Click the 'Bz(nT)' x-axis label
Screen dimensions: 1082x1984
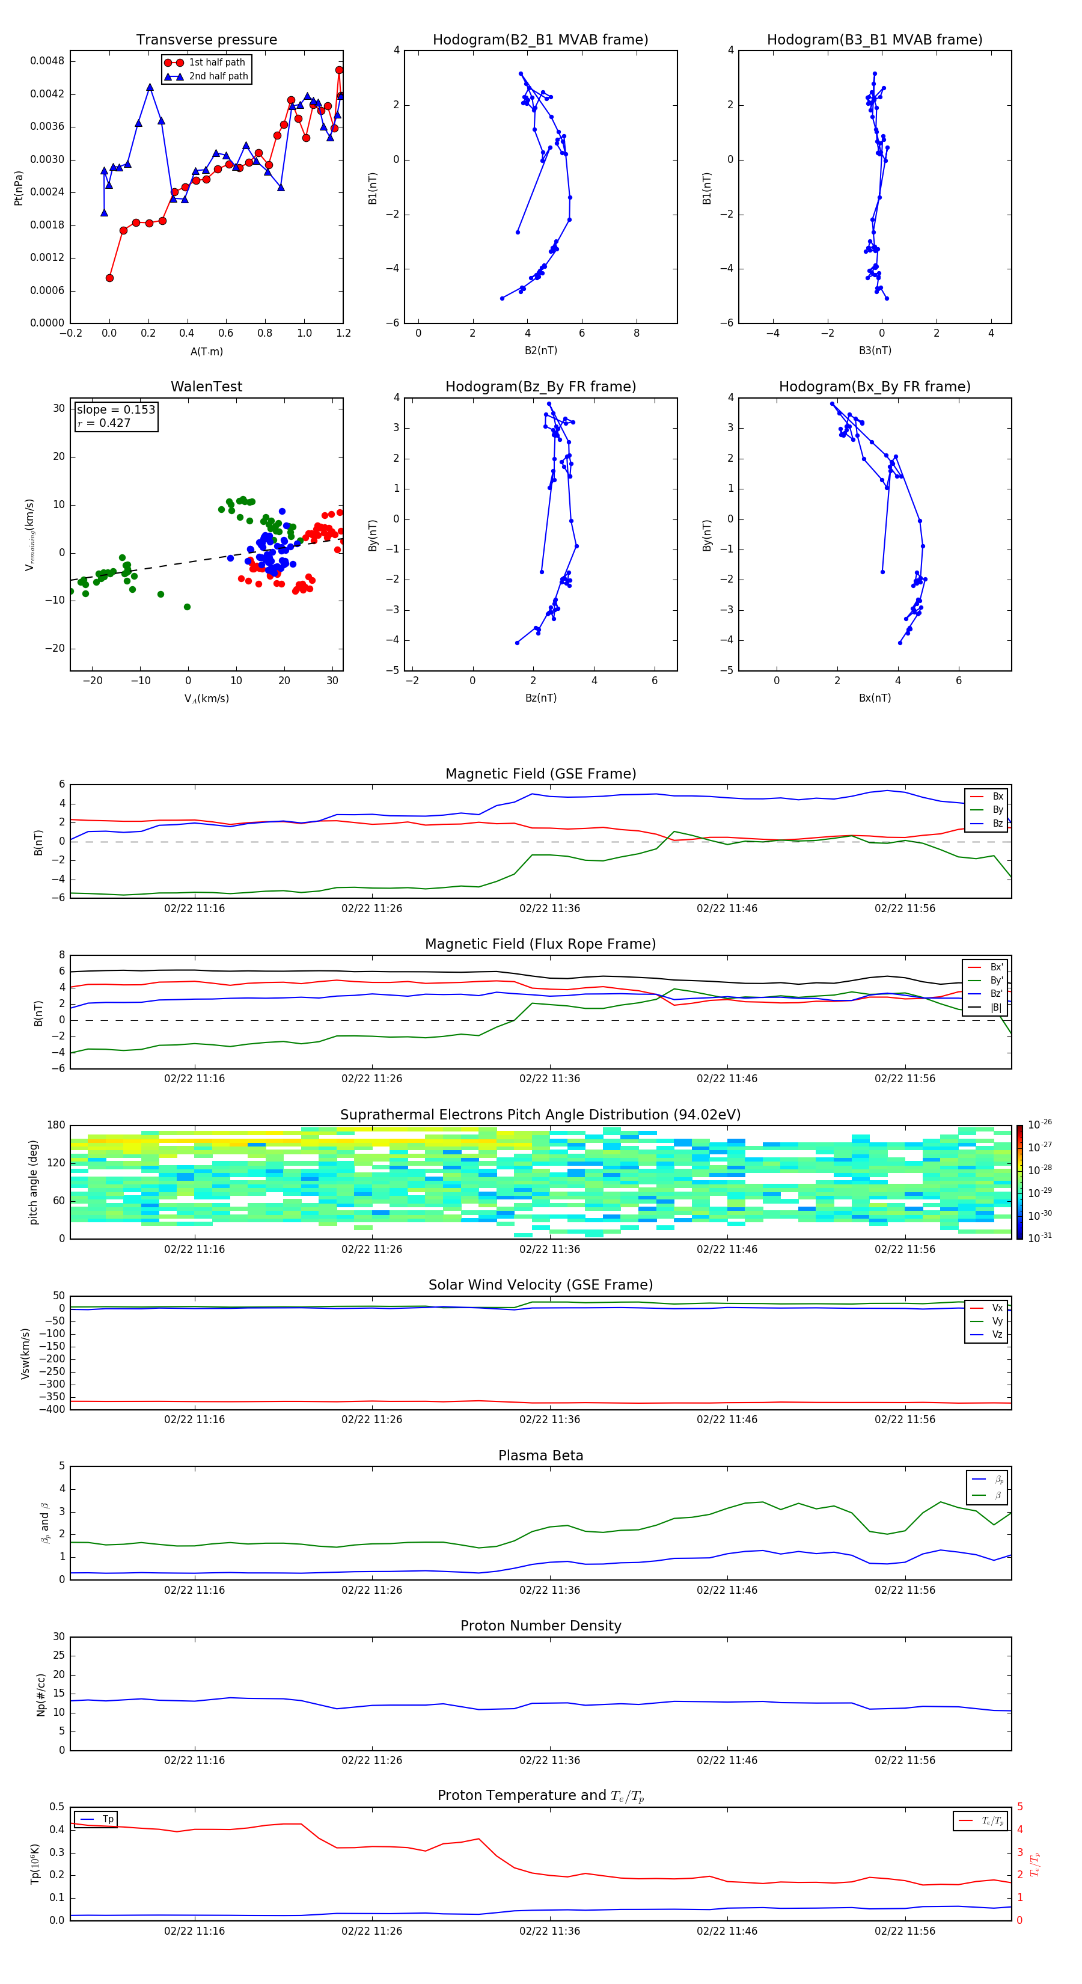[x=540, y=698]
